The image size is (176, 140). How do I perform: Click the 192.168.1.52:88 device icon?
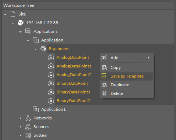pyautogui.click(x=21, y=23)
